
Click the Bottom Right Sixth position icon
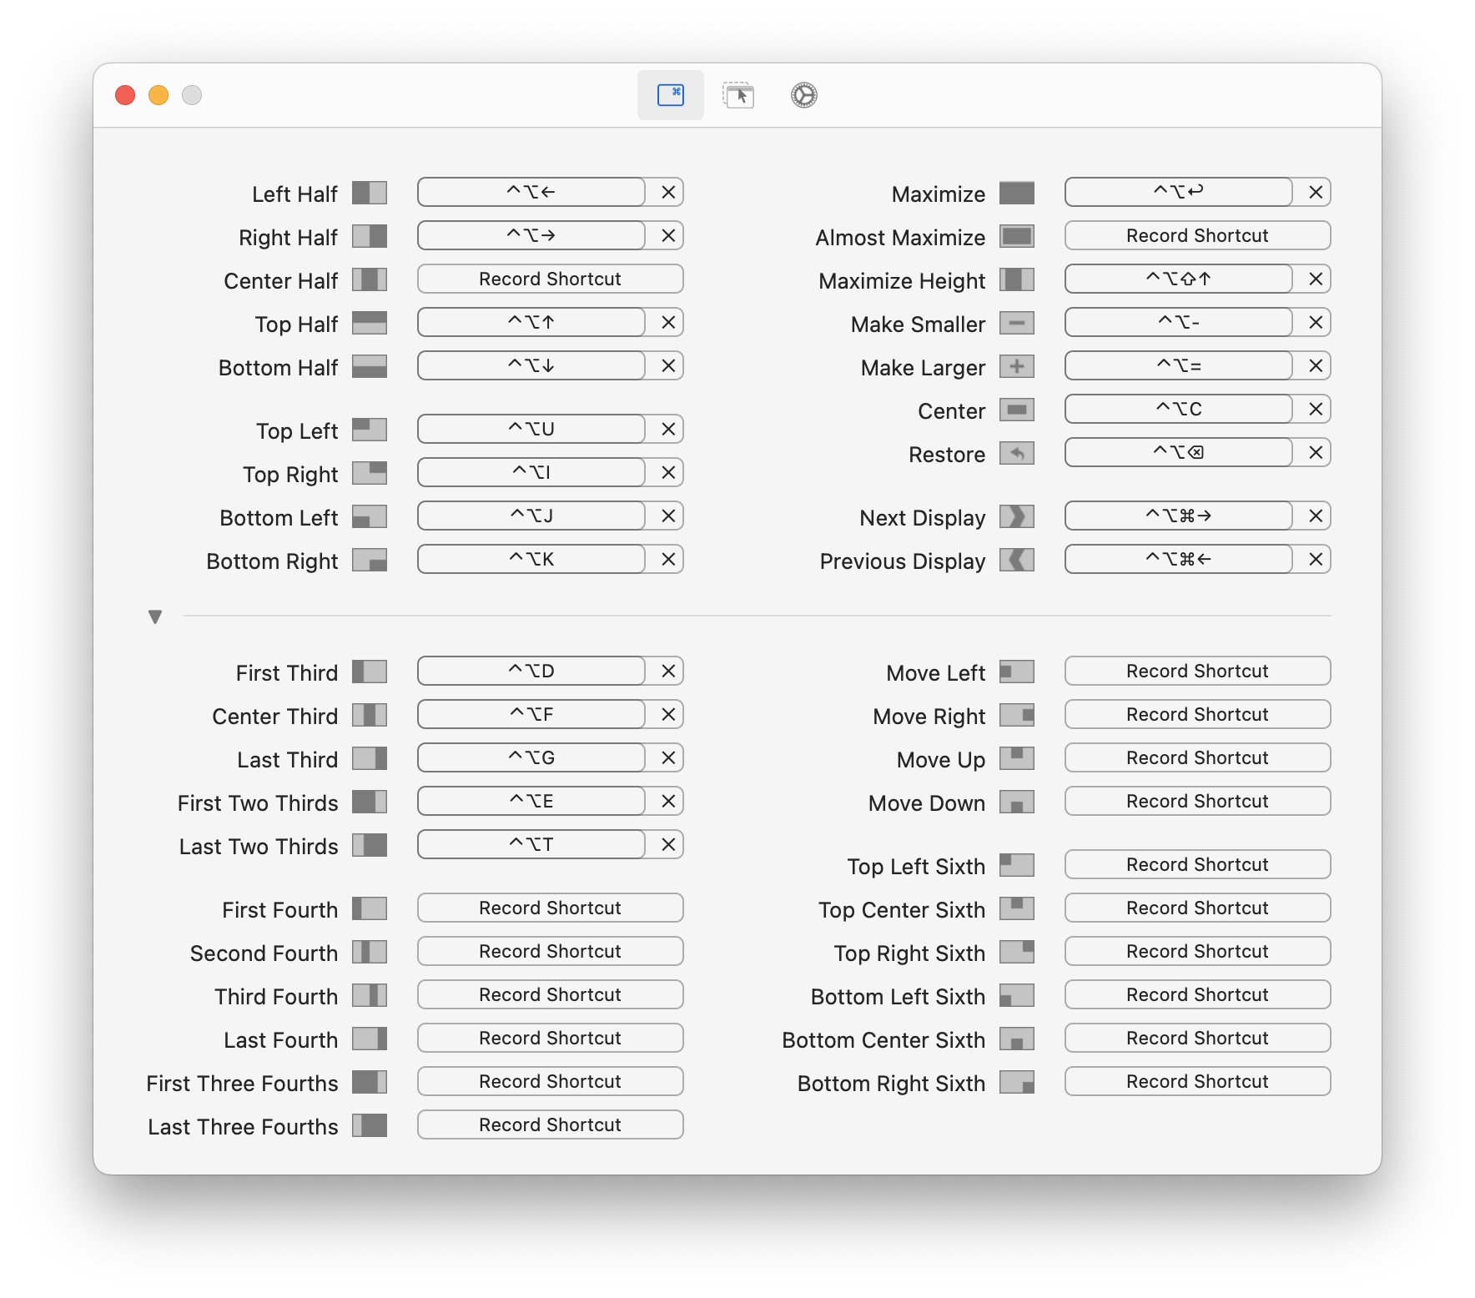coord(1016,1083)
